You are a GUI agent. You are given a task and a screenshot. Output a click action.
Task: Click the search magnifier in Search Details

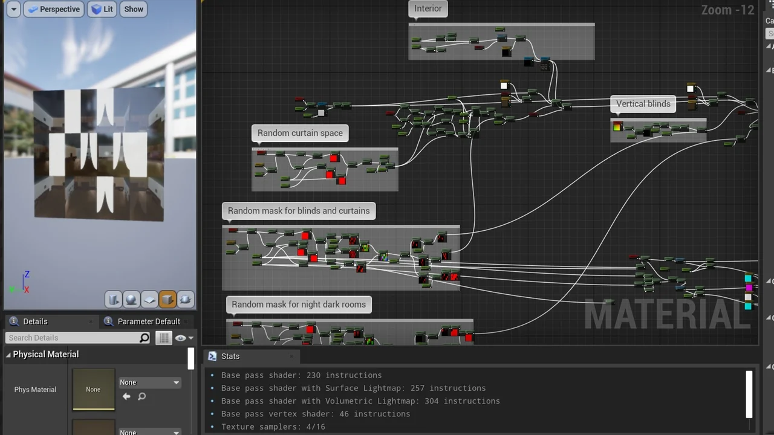point(144,338)
